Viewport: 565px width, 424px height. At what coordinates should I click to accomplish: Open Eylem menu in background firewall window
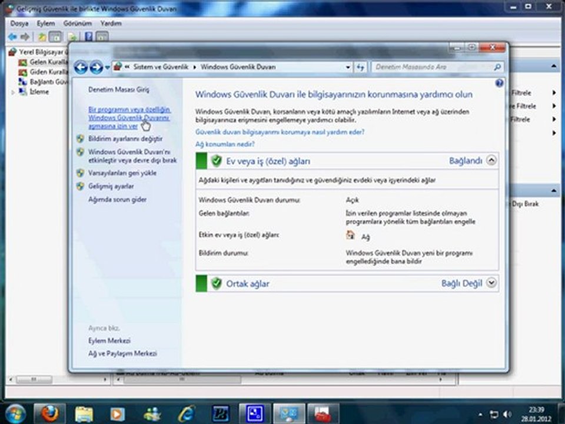click(x=46, y=24)
